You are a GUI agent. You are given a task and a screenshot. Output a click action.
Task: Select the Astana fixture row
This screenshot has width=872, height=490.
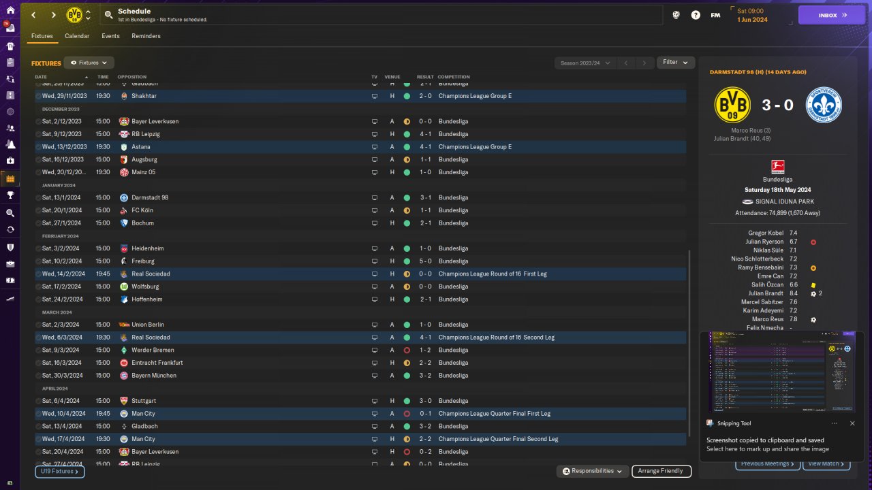pyautogui.click(x=360, y=147)
